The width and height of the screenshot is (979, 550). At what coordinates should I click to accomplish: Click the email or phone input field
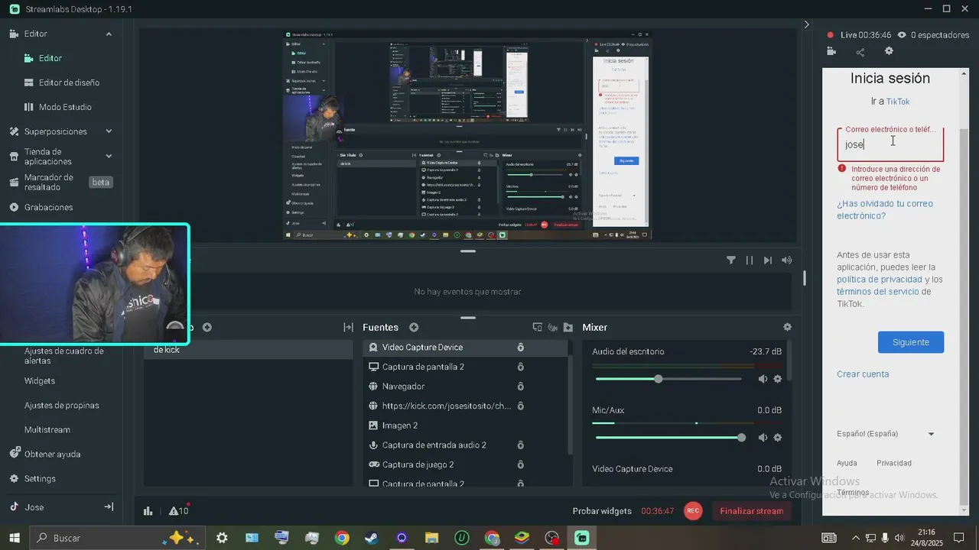[890, 144]
